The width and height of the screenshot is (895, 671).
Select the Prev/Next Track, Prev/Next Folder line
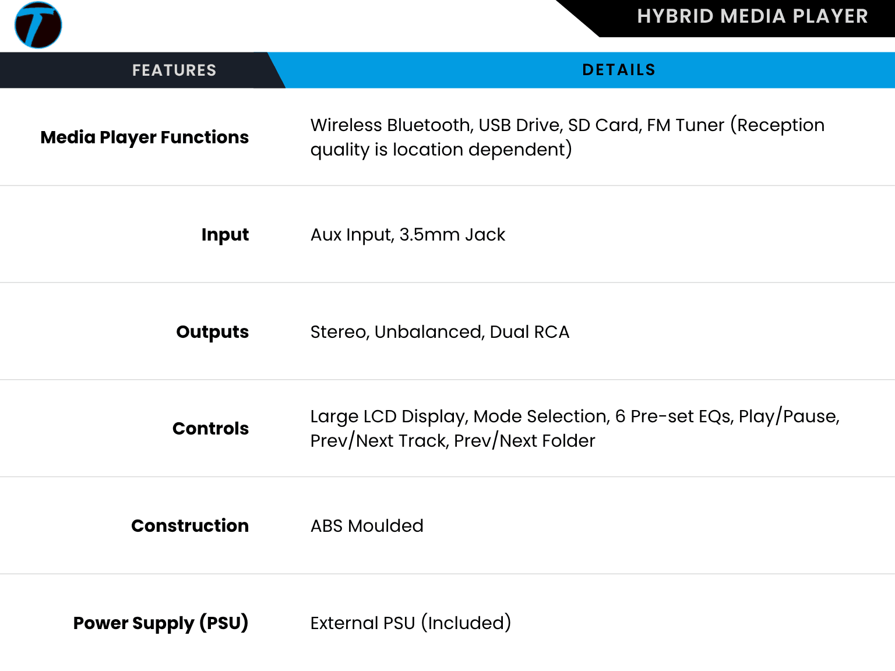pyautogui.click(x=452, y=441)
